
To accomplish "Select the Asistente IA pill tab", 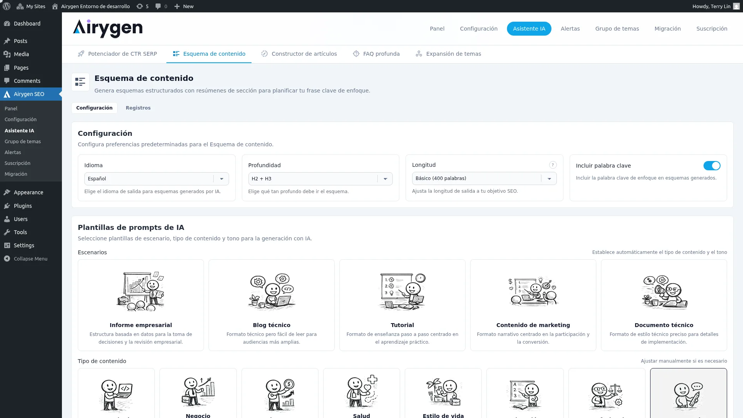I will (x=529, y=29).
